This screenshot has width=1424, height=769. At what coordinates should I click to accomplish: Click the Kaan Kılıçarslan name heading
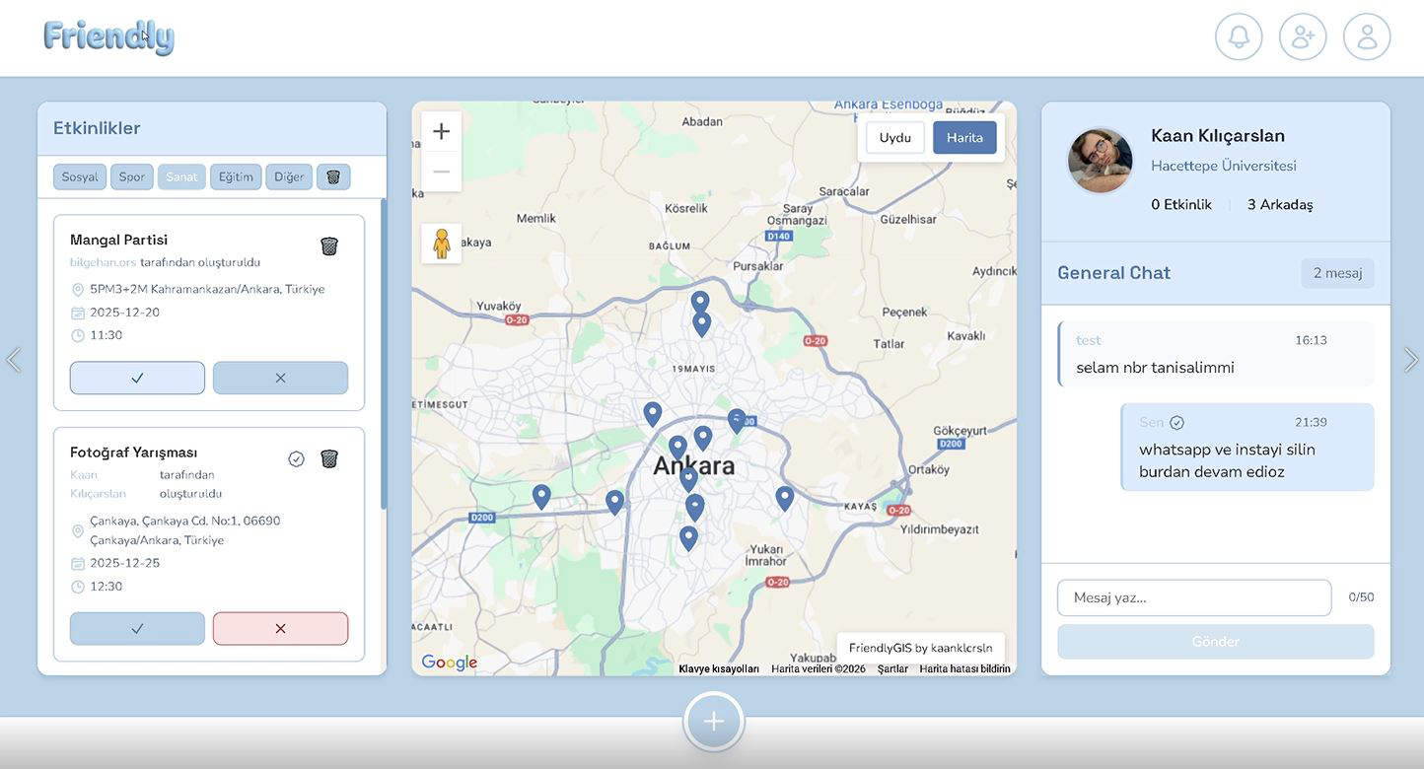1218,135
